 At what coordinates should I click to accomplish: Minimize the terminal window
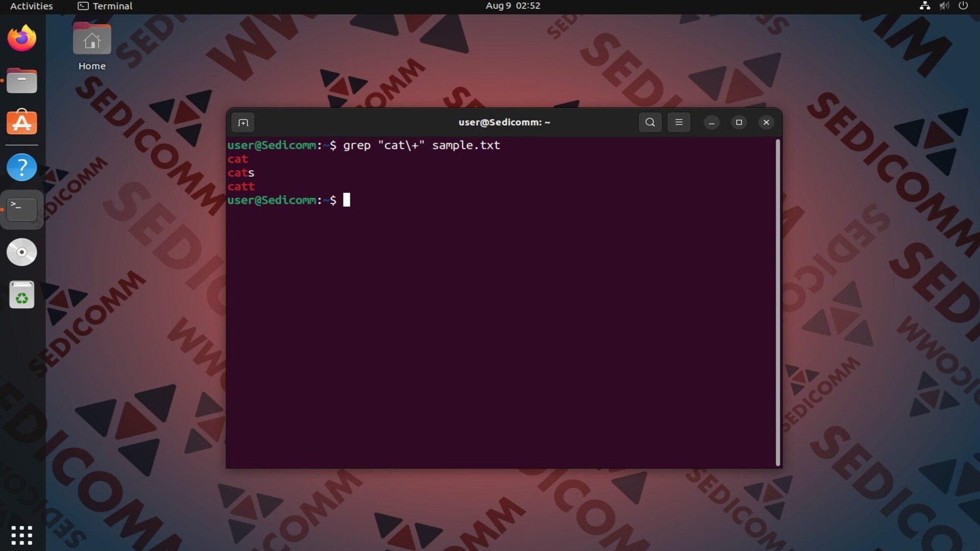tap(712, 122)
